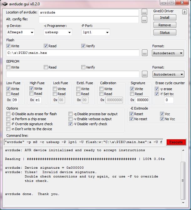
Task: Enable High Fuse Read checkbox
Action: coord(31,94)
